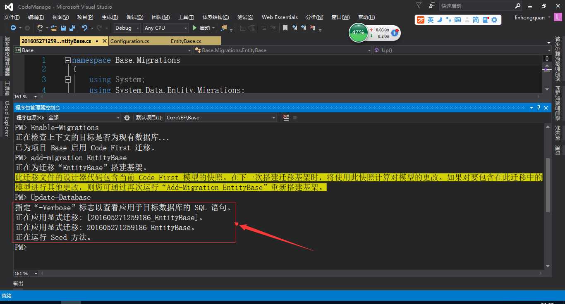Open the linhongquan account menu

click(533, 17)
